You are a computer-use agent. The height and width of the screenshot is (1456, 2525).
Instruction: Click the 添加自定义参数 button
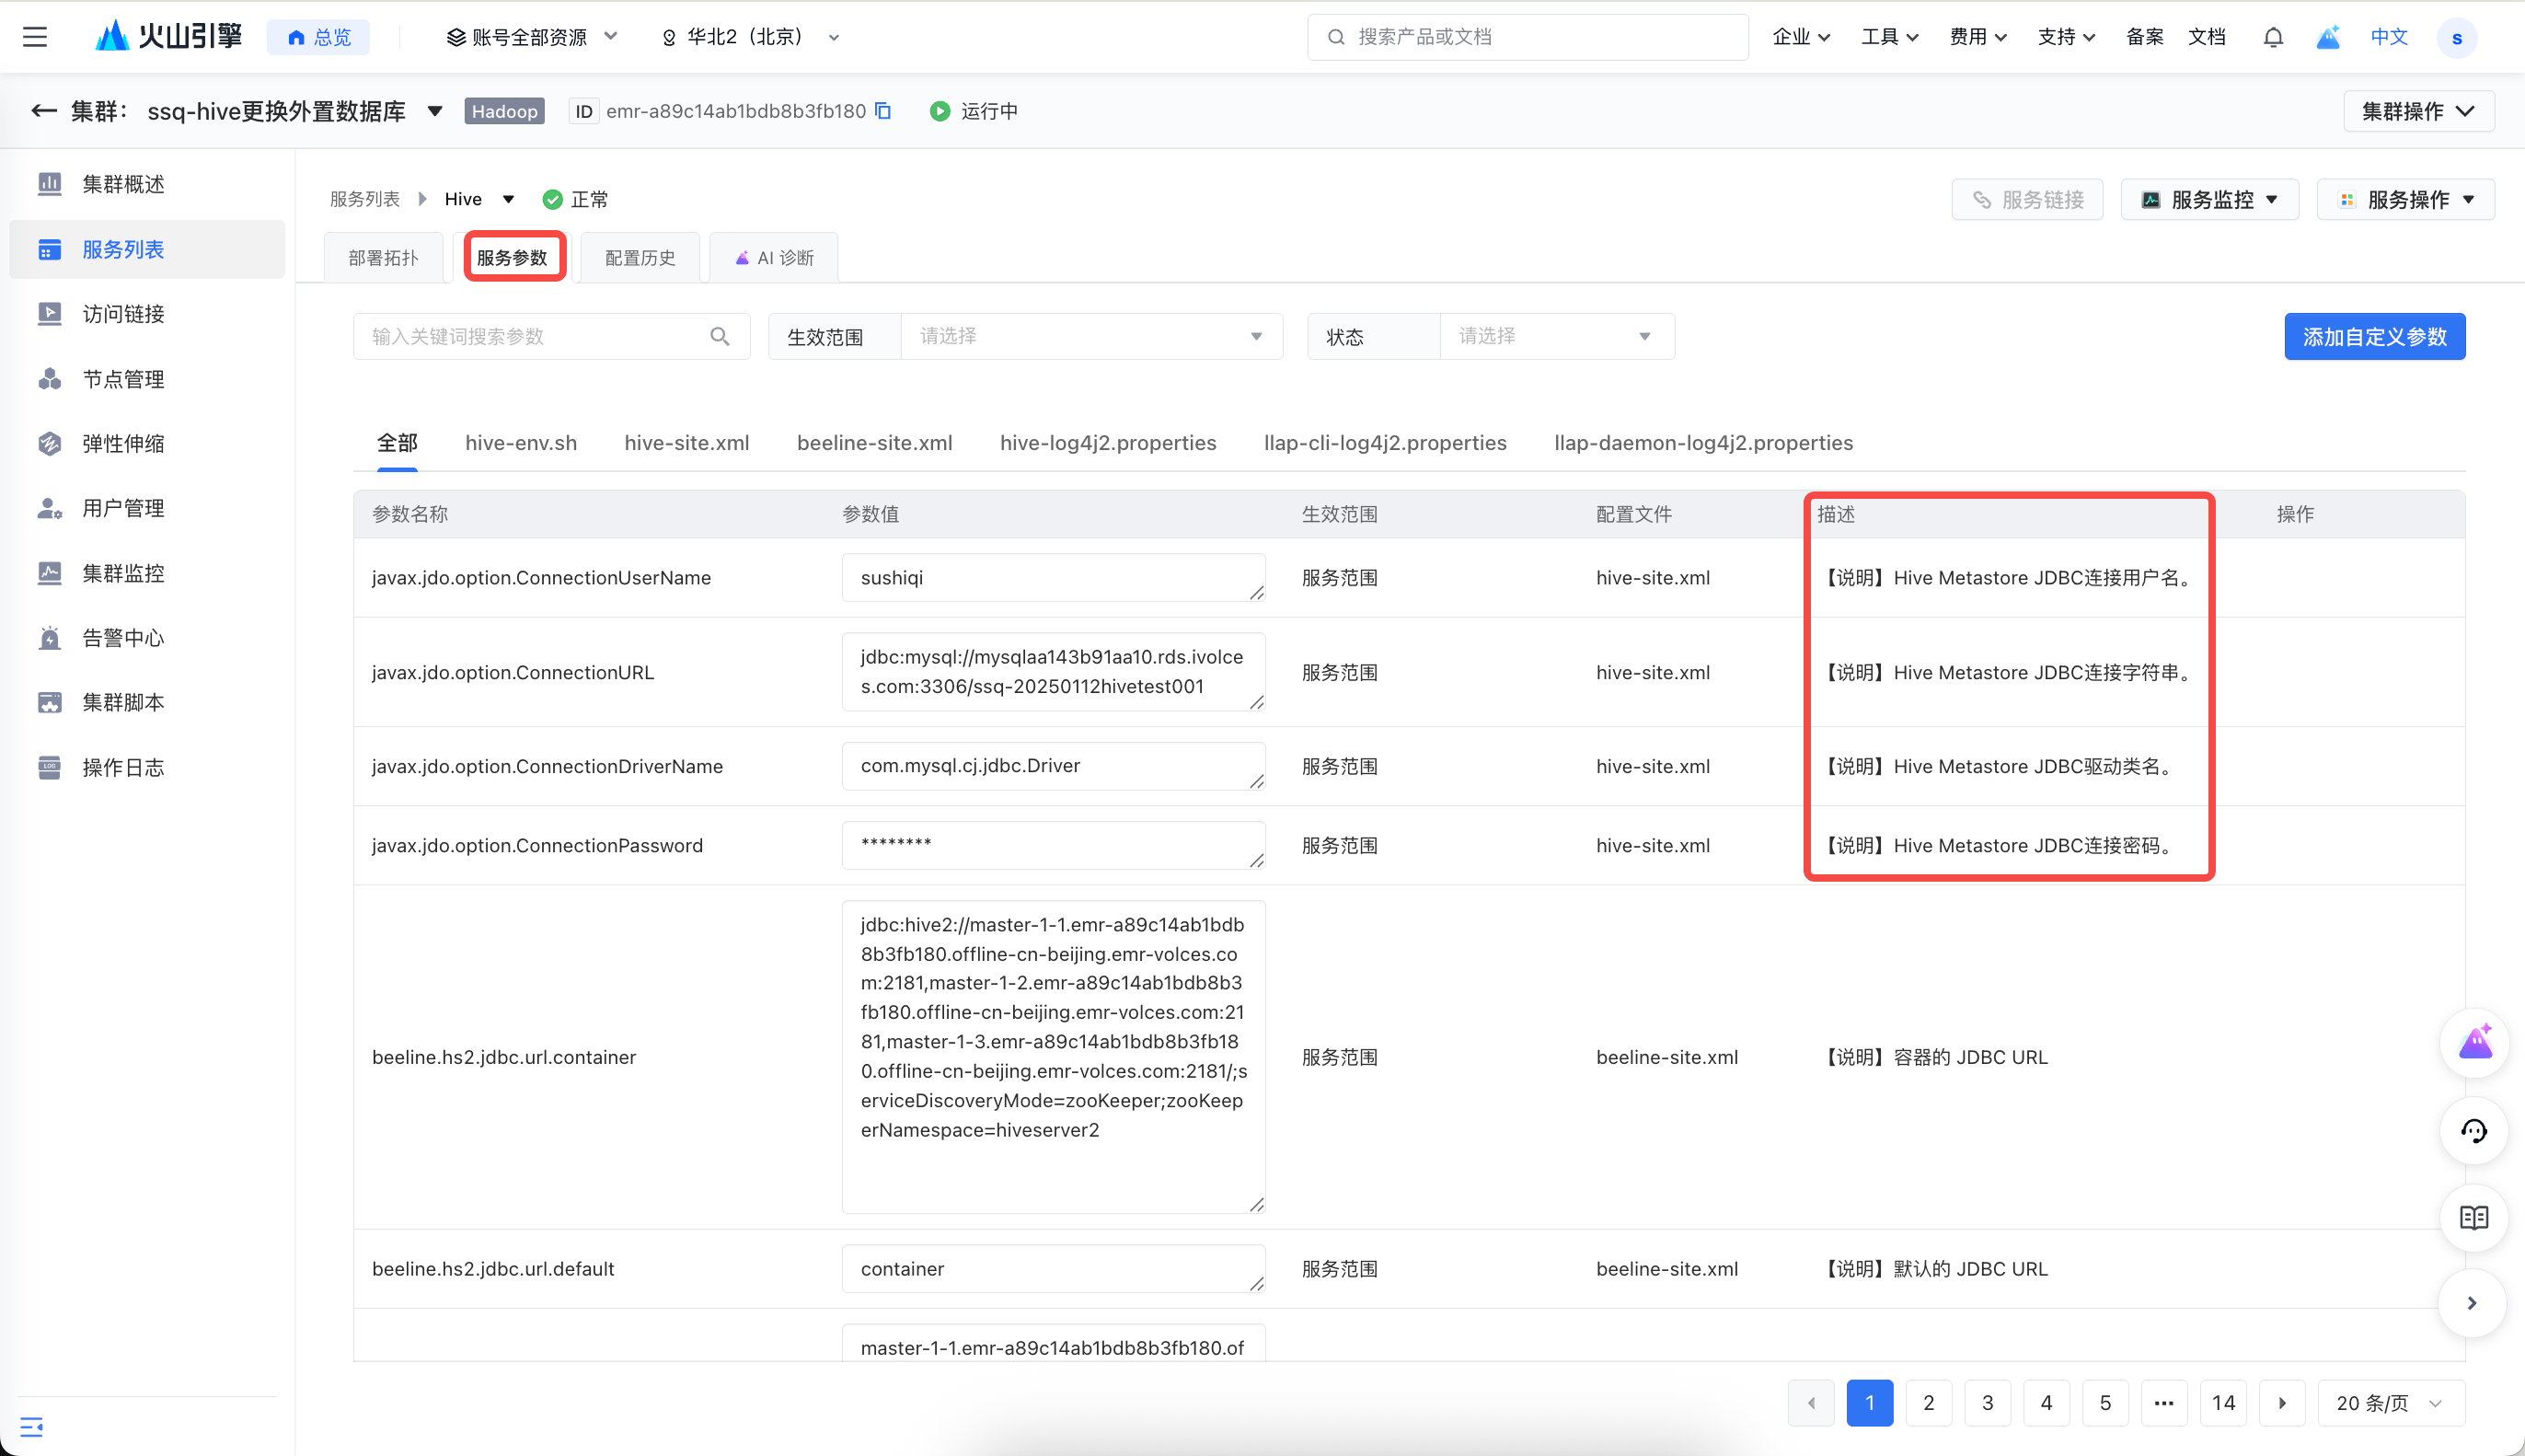2374,337
